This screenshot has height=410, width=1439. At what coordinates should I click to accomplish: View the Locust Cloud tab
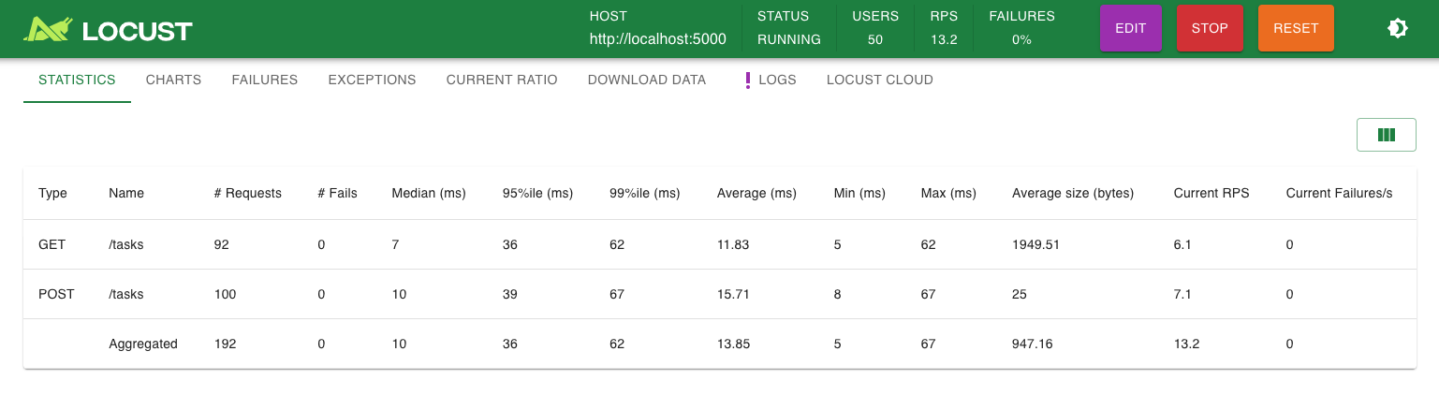(880, 80)
